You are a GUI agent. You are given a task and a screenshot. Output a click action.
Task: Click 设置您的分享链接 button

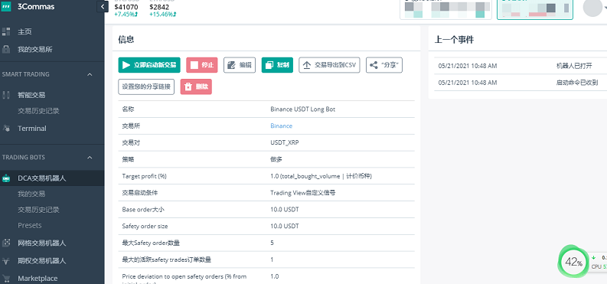click(146, 87)
